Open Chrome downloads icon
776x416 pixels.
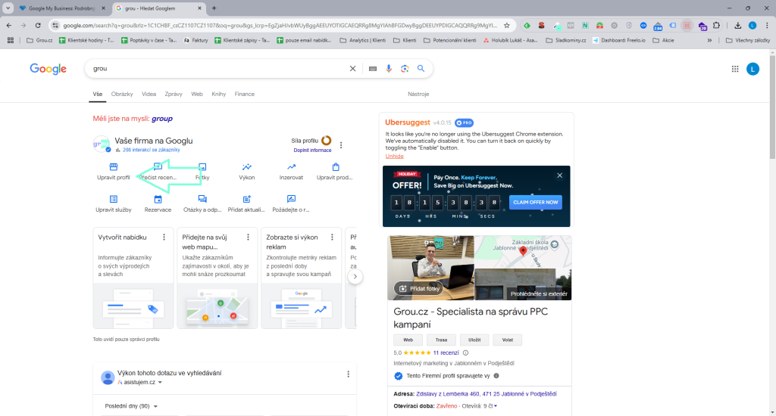(x=737, y=25)
